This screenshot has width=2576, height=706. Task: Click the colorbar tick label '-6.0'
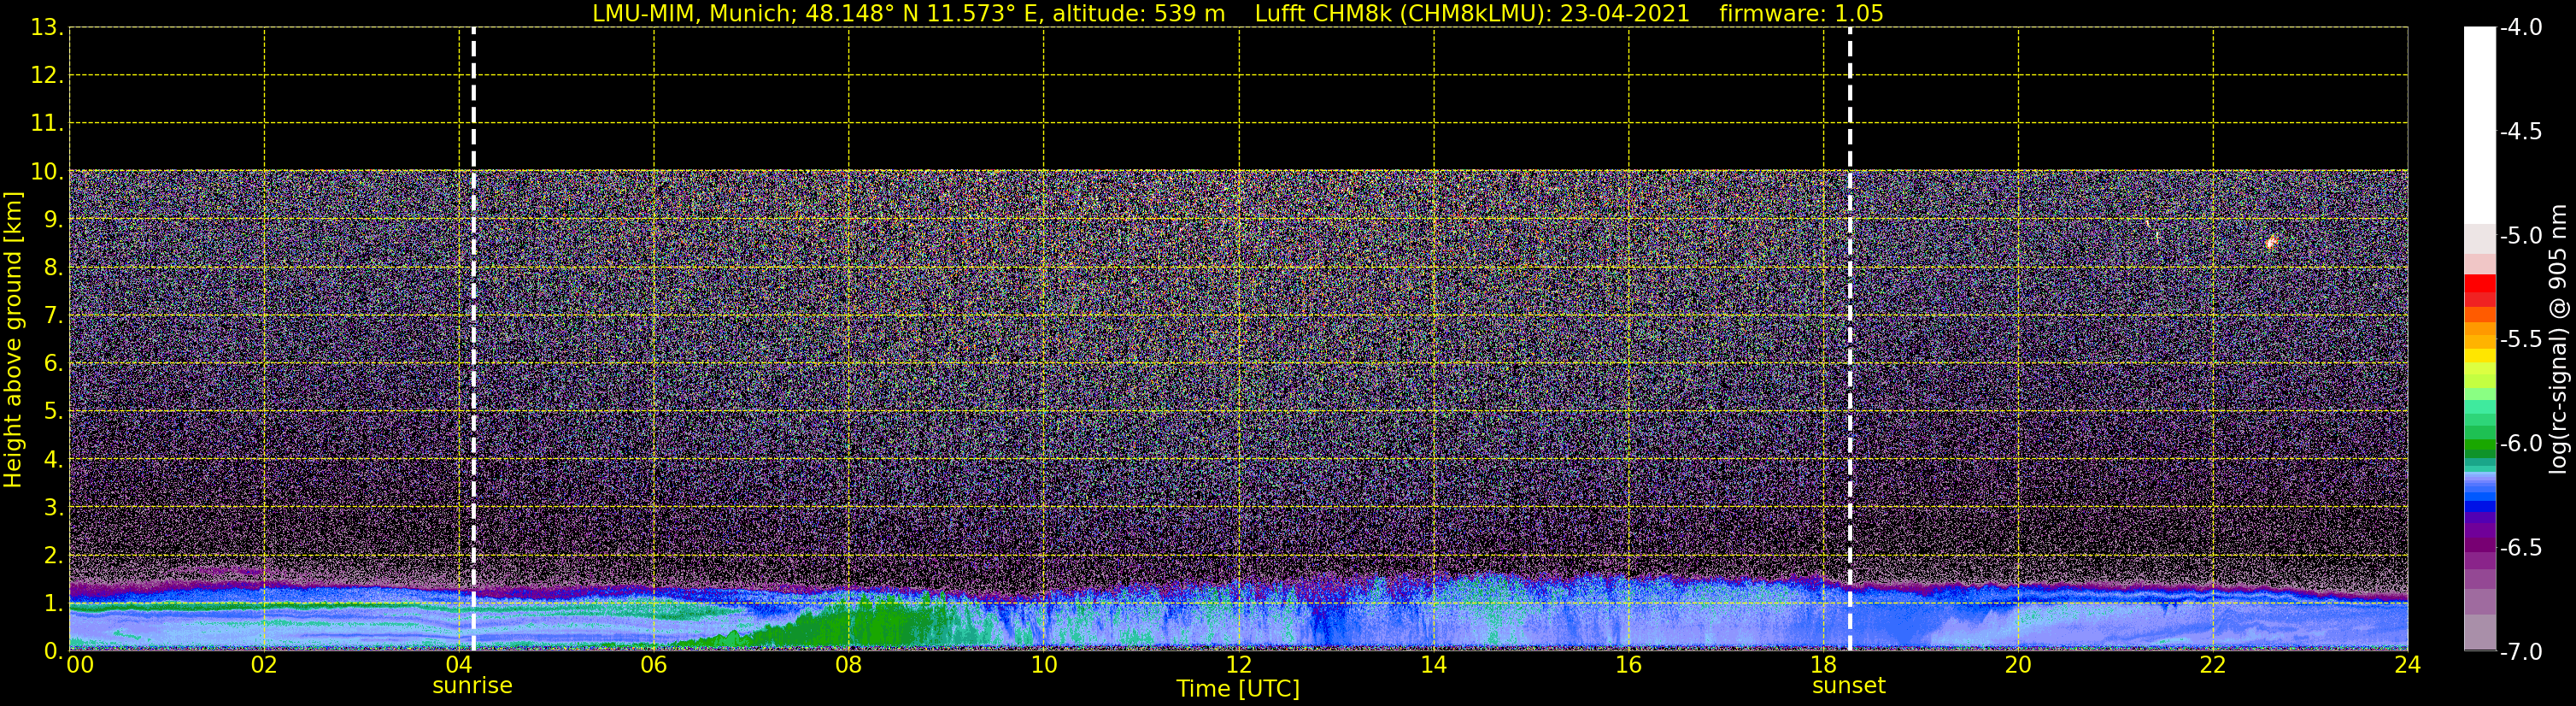[2520, 444]
